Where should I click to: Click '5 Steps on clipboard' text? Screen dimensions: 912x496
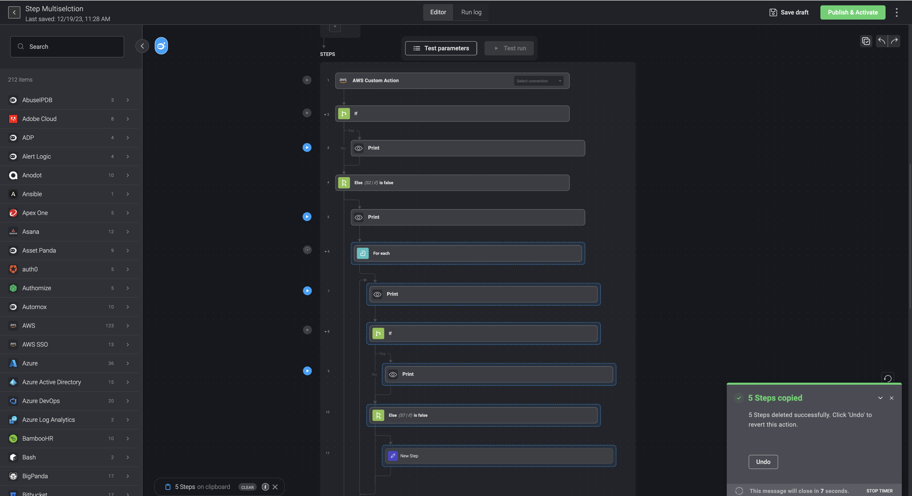(202, 487)
